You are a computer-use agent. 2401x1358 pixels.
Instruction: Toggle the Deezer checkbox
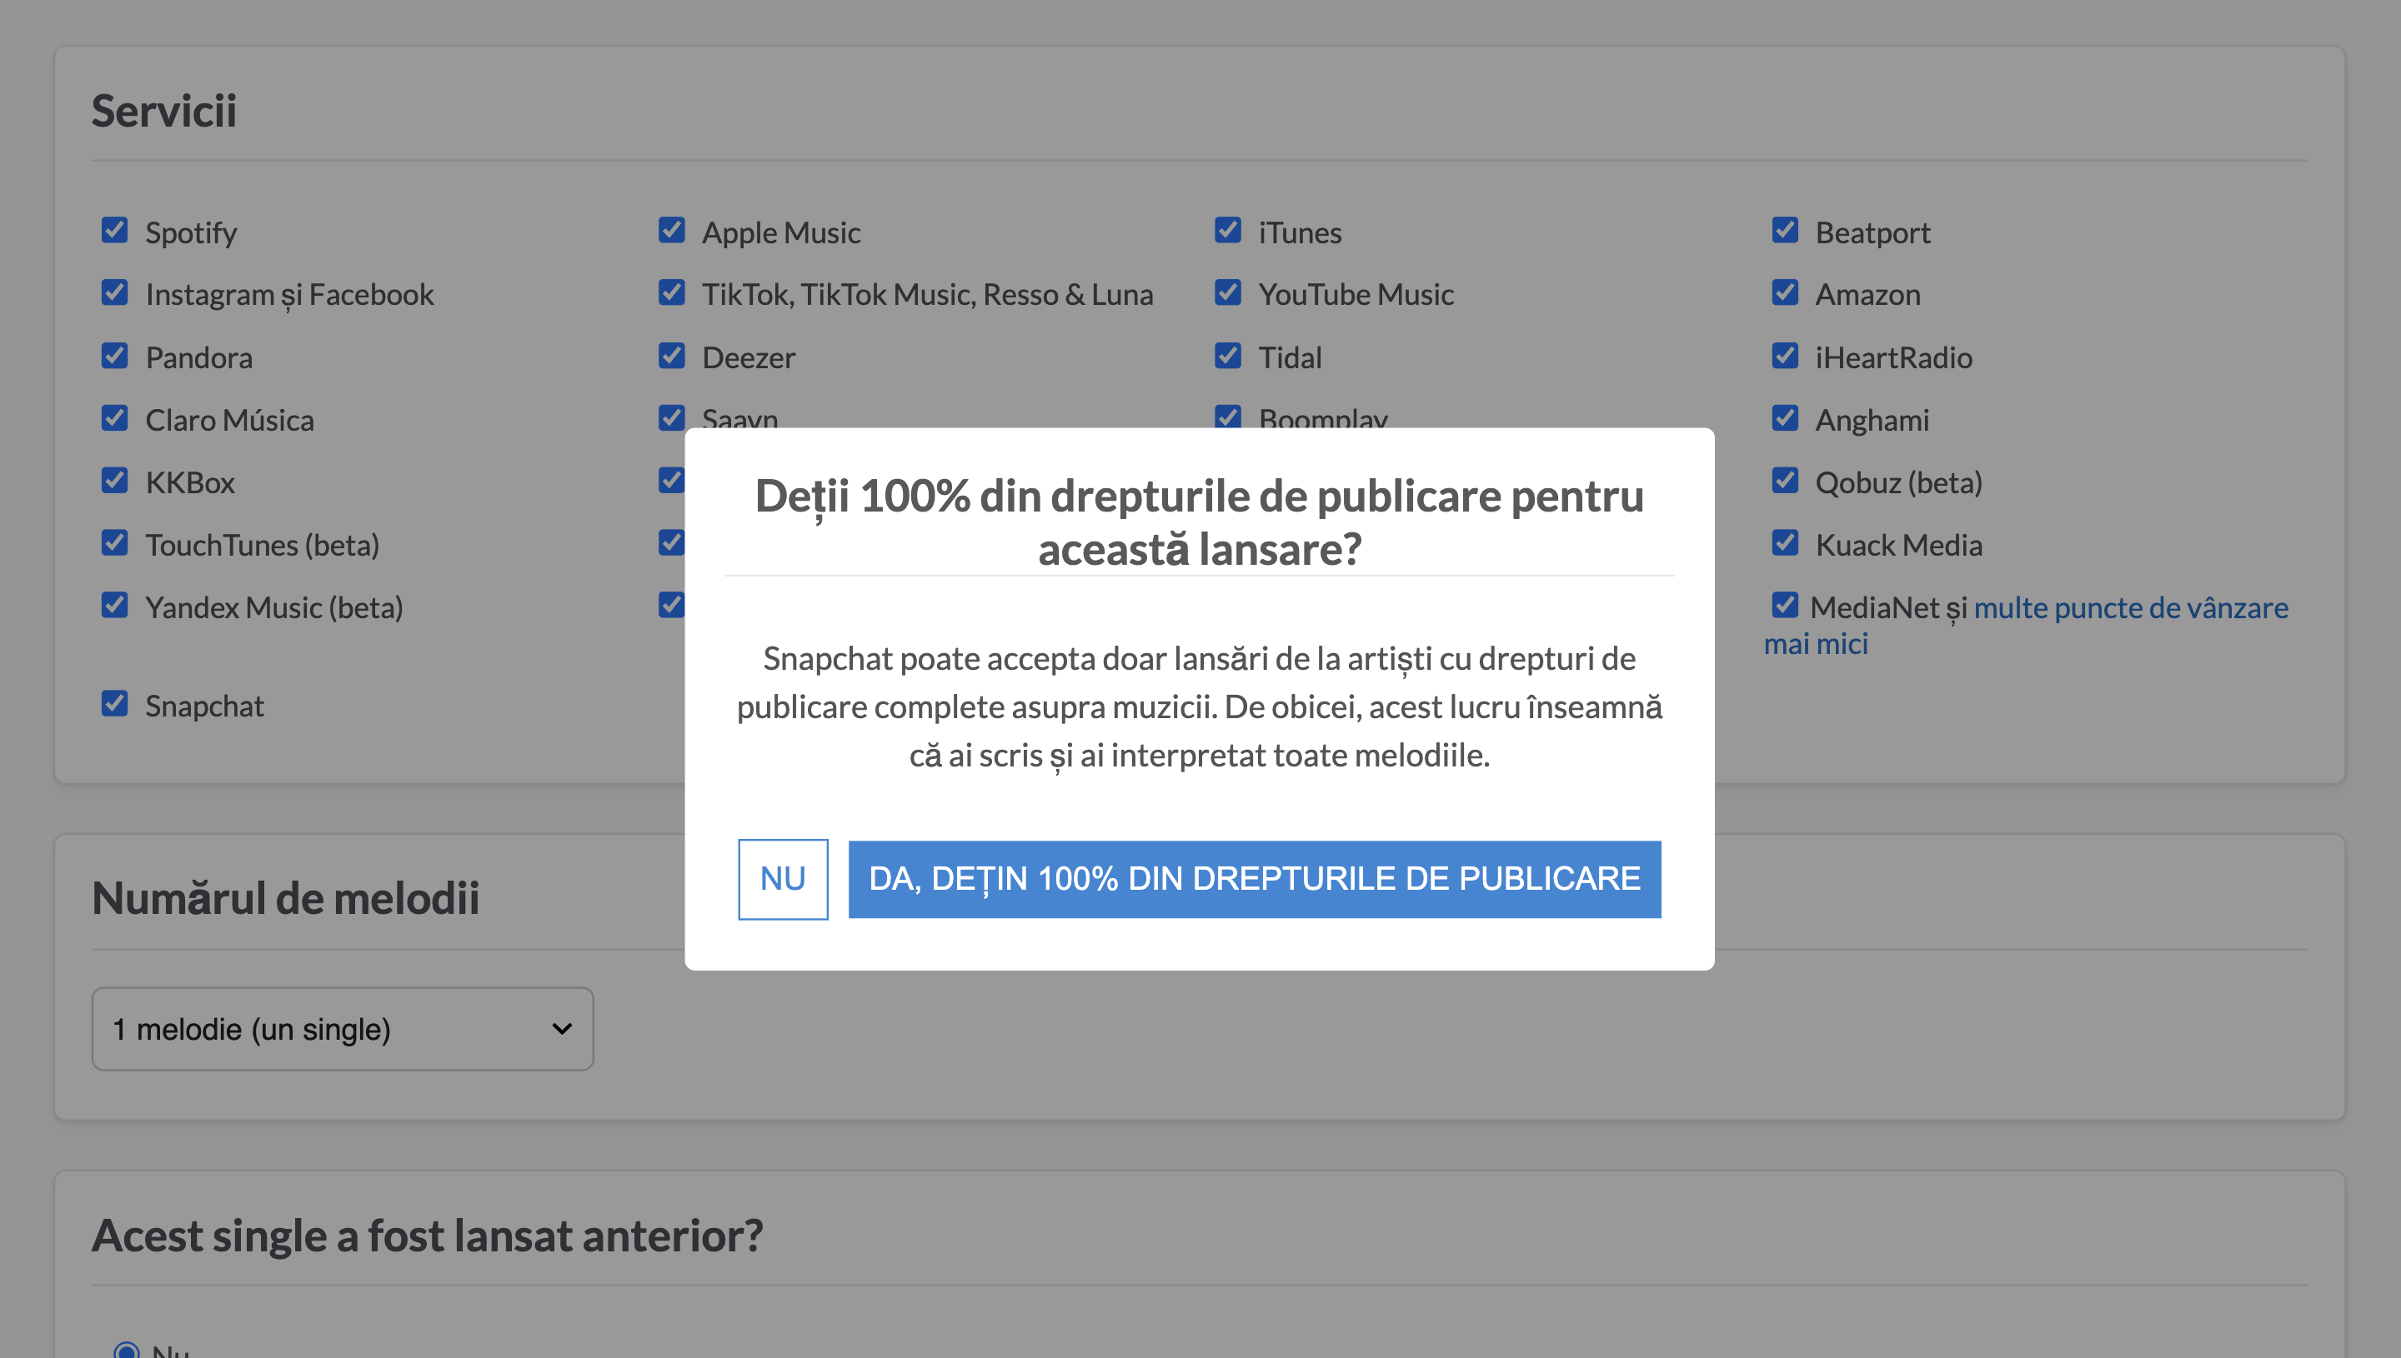(672, 356)
